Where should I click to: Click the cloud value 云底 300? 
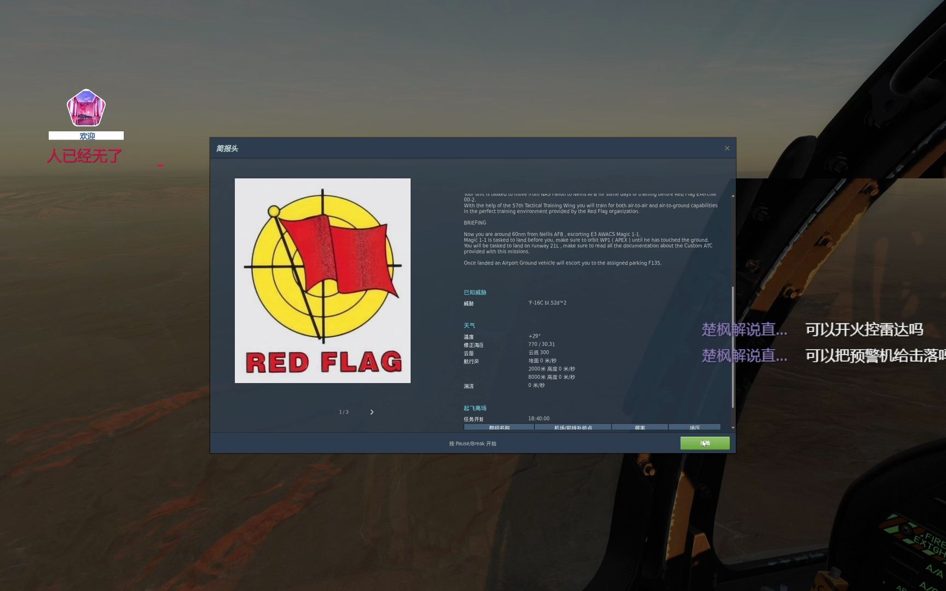click(x=539, y=352)
